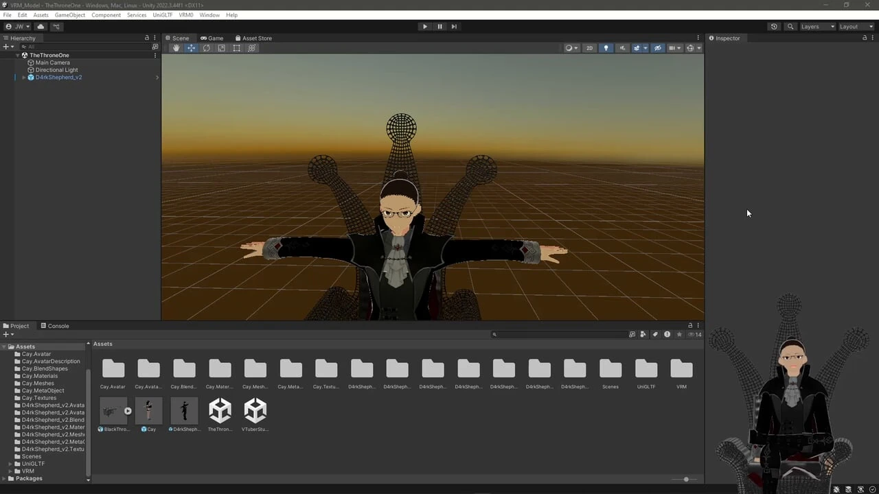Select the Rotate tool in Scene toolbar
The width and height of the screenshot is (879, 494).
point(206,48)
